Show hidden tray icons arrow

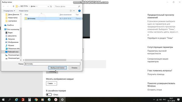coord(154,99)
